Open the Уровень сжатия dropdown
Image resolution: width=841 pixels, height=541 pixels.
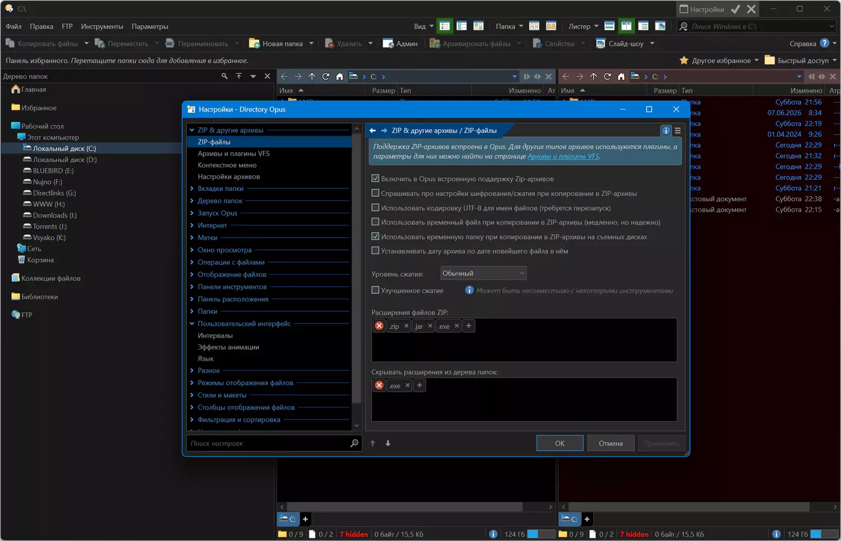tap(483, 273)
